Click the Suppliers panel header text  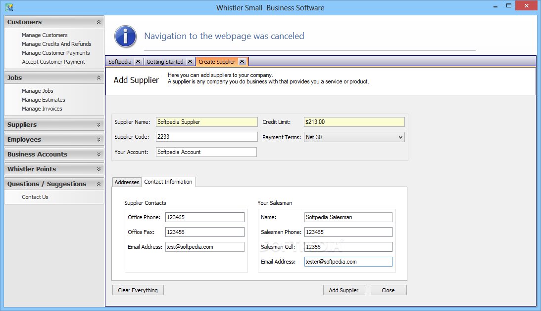(22, 124)
